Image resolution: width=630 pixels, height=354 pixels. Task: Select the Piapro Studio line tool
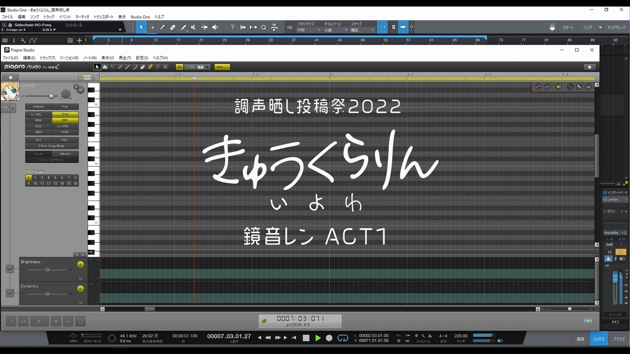(127, 67)
